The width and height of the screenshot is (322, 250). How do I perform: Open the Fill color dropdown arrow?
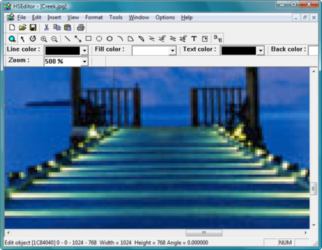point(172,51)
